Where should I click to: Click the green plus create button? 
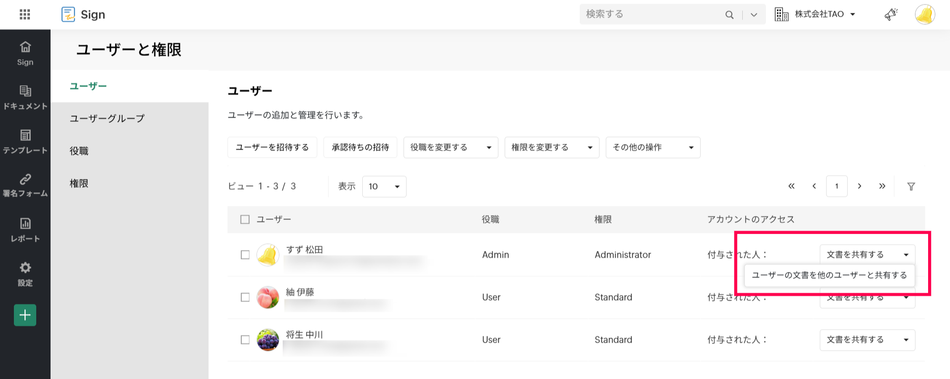click(25, 315)
